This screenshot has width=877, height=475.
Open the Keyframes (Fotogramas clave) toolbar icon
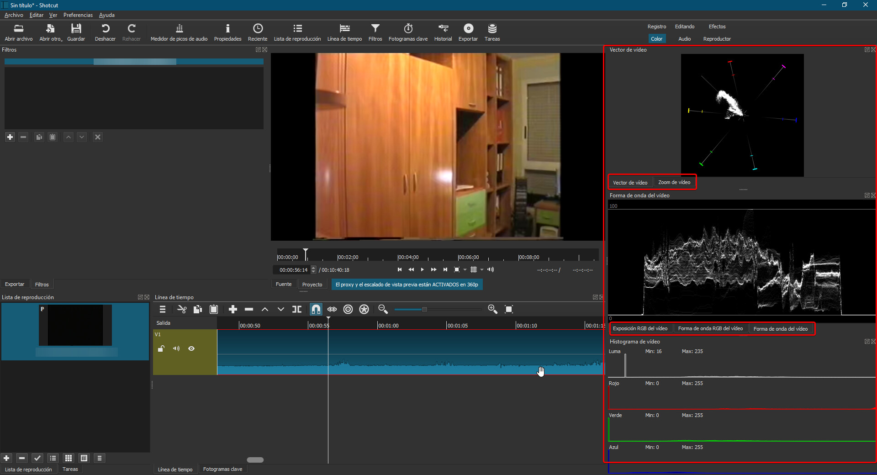[408, 32]
